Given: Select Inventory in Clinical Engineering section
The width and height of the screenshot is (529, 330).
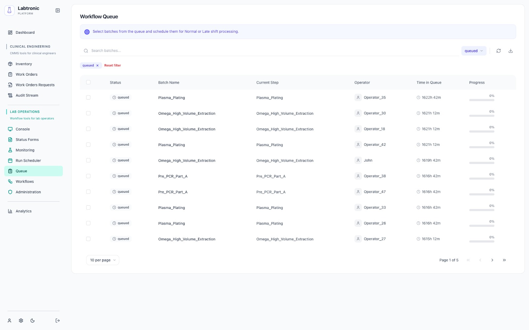Looking at the screenshot, I should click(23, 64).
